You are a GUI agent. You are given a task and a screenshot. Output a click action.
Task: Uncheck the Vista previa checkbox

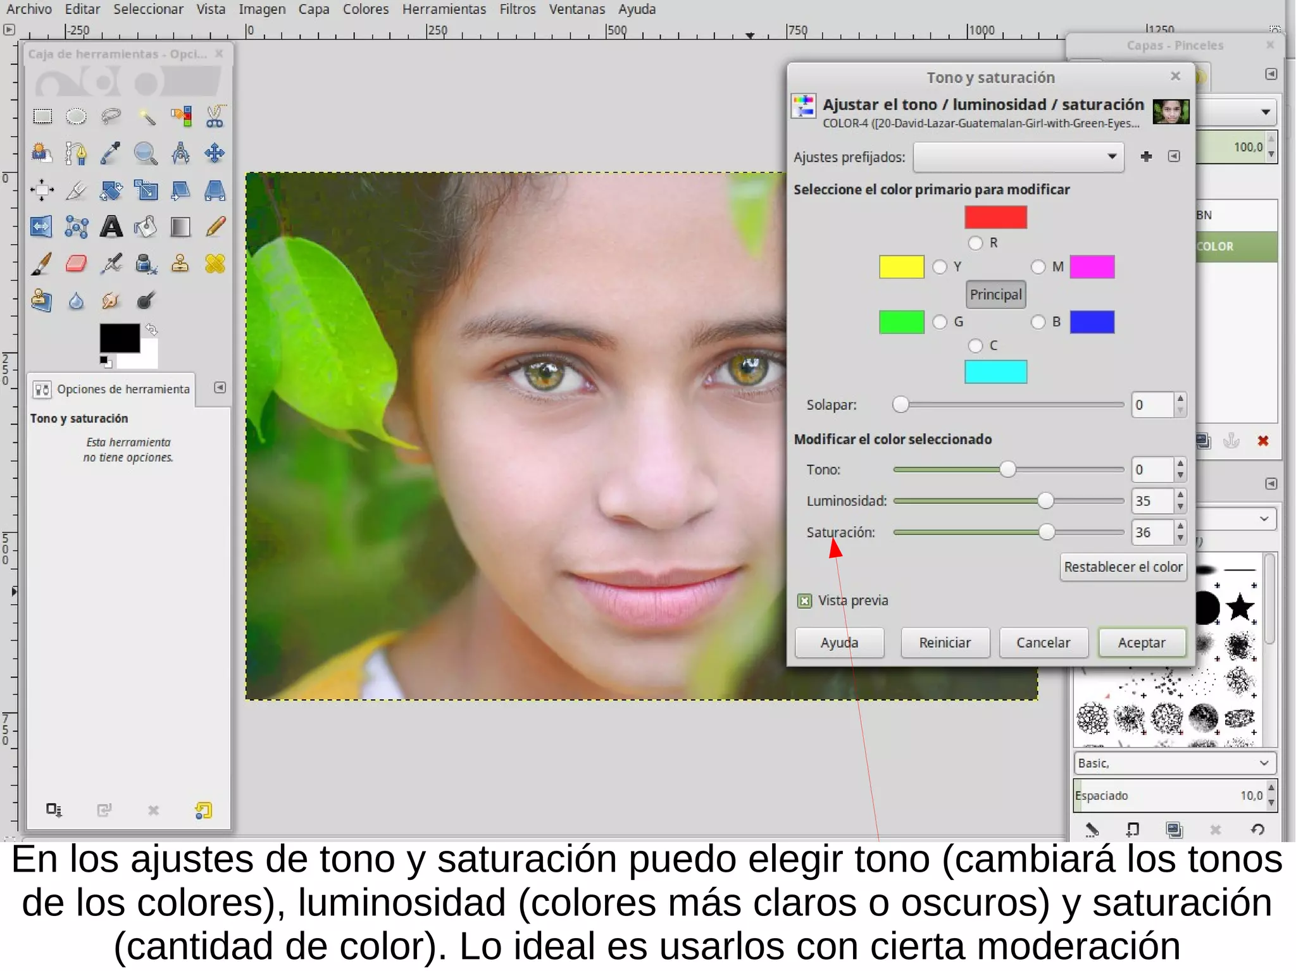pyautogui.click(x=805, y=601)
